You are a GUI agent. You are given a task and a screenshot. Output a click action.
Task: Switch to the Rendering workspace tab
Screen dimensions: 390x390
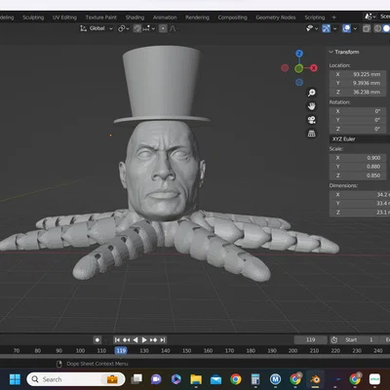pos(197,18)
